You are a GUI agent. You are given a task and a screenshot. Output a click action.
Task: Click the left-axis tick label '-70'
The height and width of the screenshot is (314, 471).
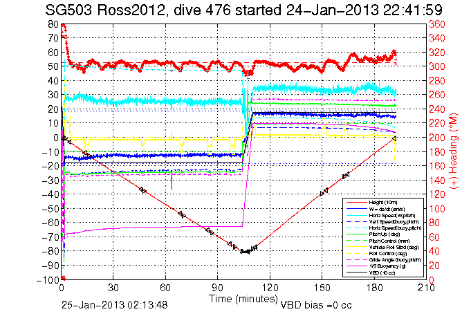coord(50,237)
